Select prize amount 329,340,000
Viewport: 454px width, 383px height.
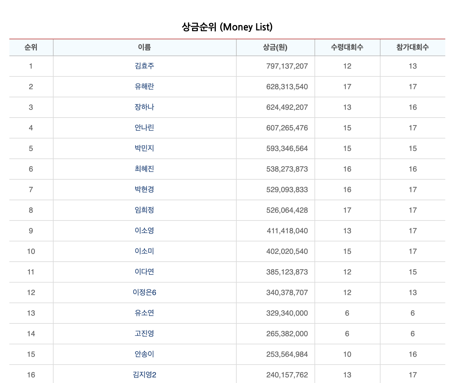pos(287,313)
